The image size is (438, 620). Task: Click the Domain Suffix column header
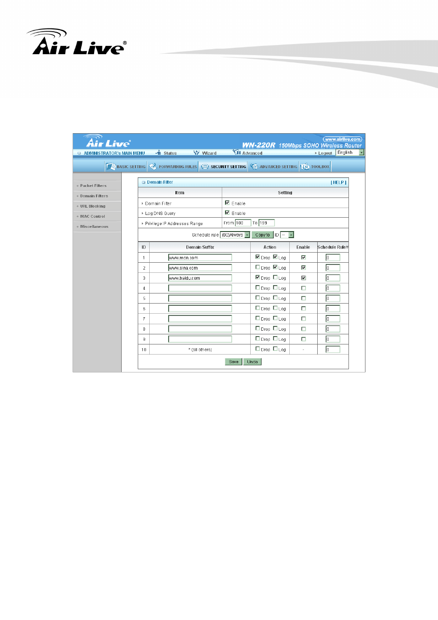point(200,247)
